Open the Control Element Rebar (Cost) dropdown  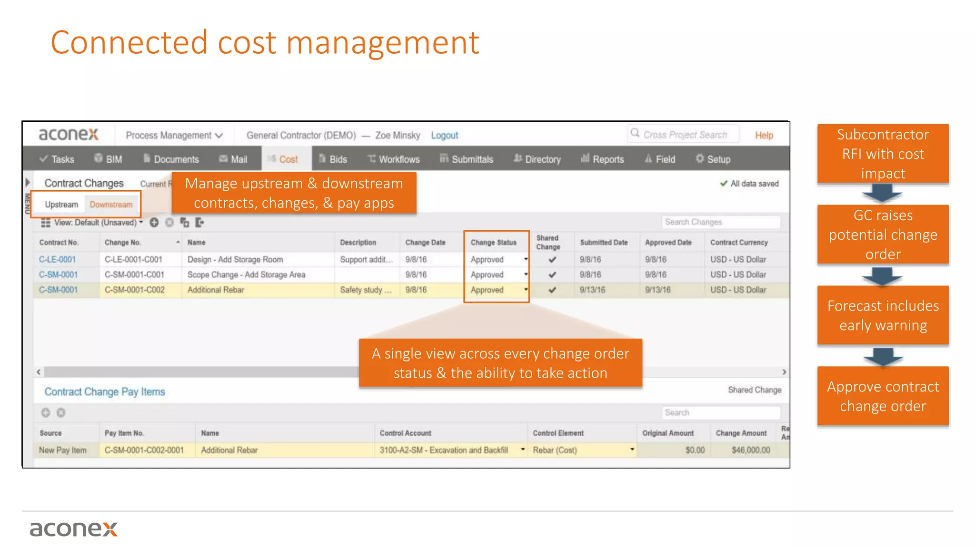(632, 450)
